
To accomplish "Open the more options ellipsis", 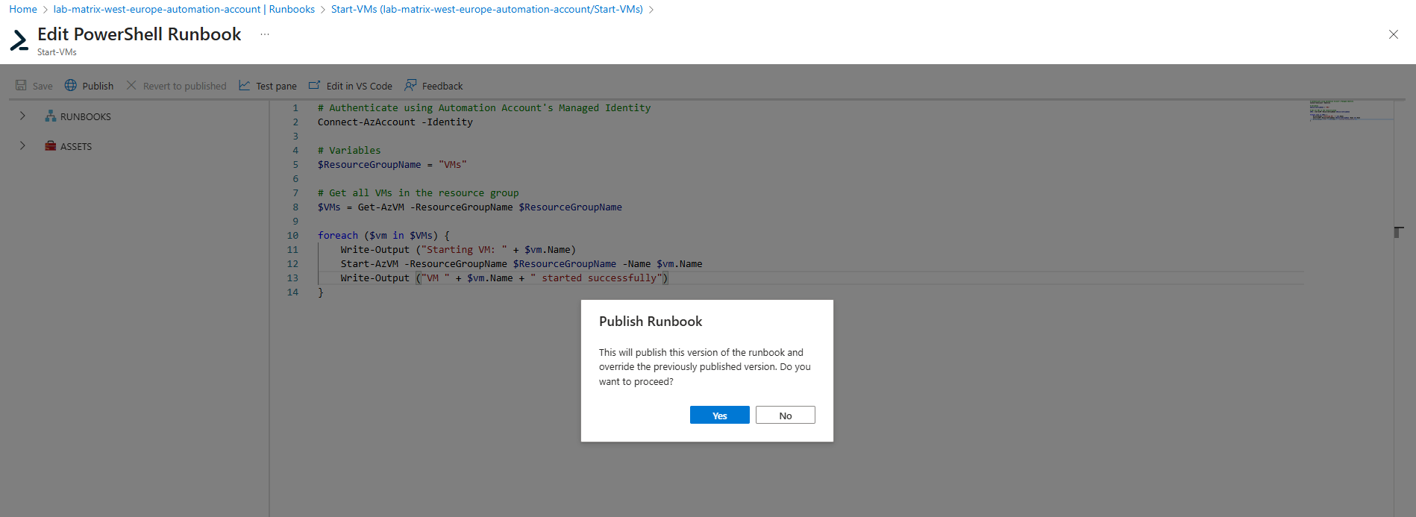I will pos(265,34).
